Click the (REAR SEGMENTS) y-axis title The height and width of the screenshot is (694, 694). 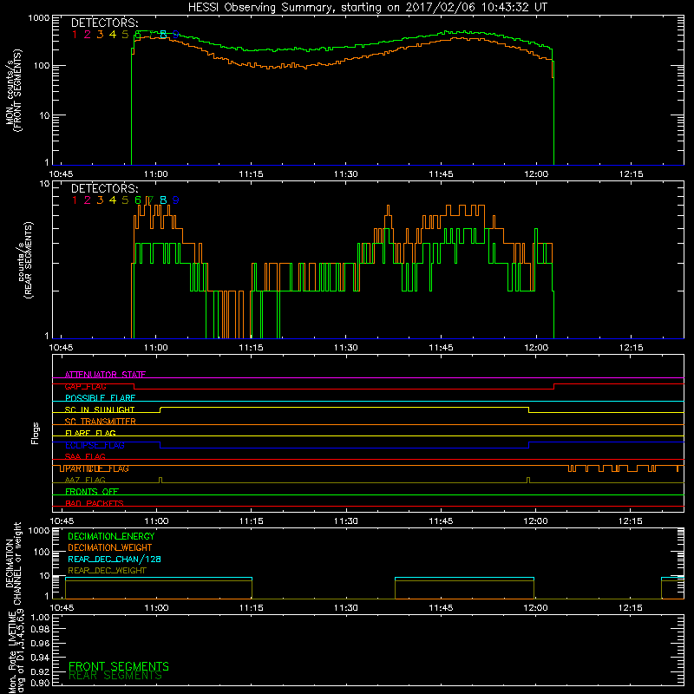[x=29, y=259]
